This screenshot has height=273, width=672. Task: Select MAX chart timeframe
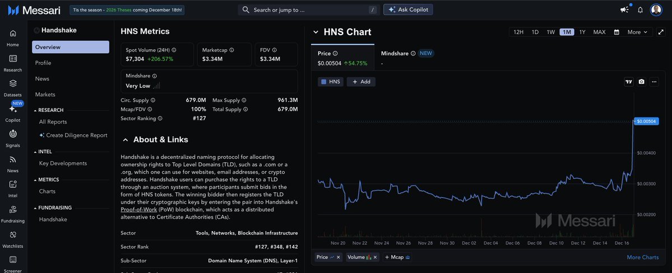point(599,32)
